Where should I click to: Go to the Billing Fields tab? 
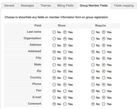click(65, 5)
